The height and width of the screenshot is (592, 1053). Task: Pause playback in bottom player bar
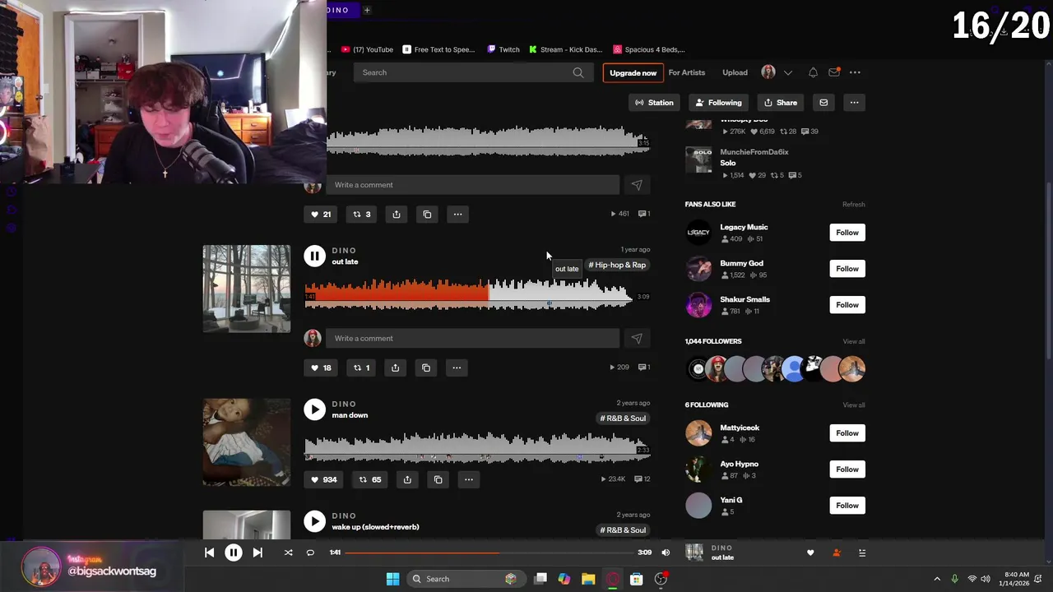[234, 553]
